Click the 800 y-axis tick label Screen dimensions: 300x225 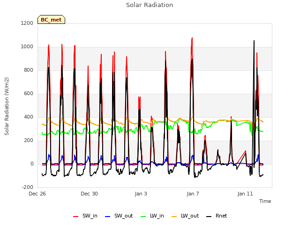coord(29,70)
